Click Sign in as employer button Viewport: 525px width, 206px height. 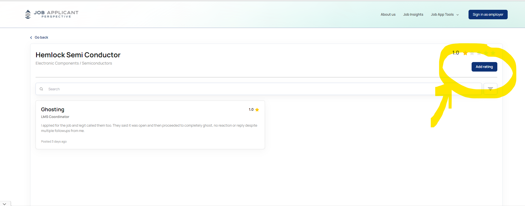488,15
